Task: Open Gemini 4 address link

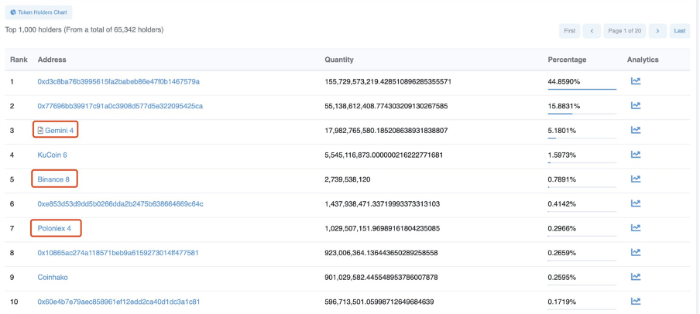Action: click(x=59, y=131)
